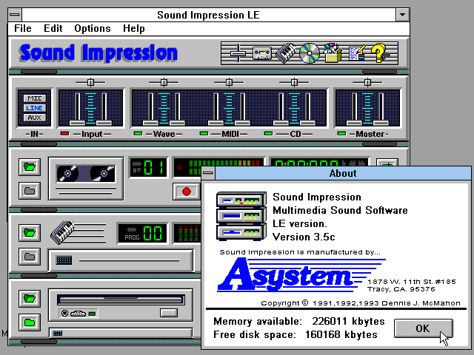The width and height of the screenshot is (474, 355).
Task: Click the CD player eject button
Action: tap(169, 313)
